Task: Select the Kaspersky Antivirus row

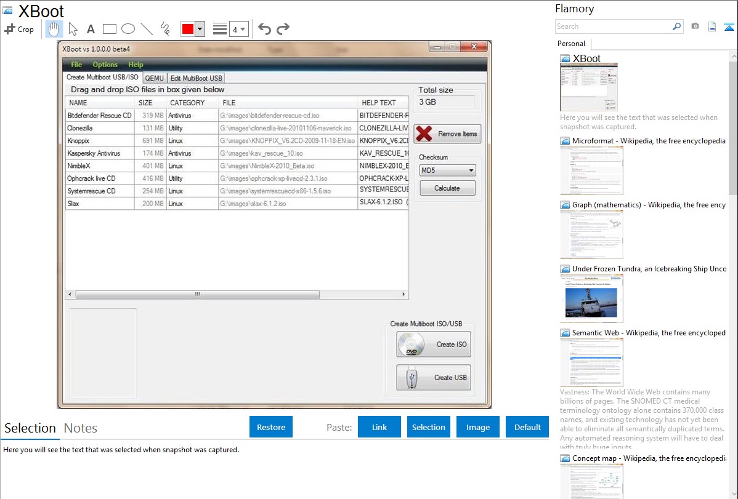Action: 237,153
